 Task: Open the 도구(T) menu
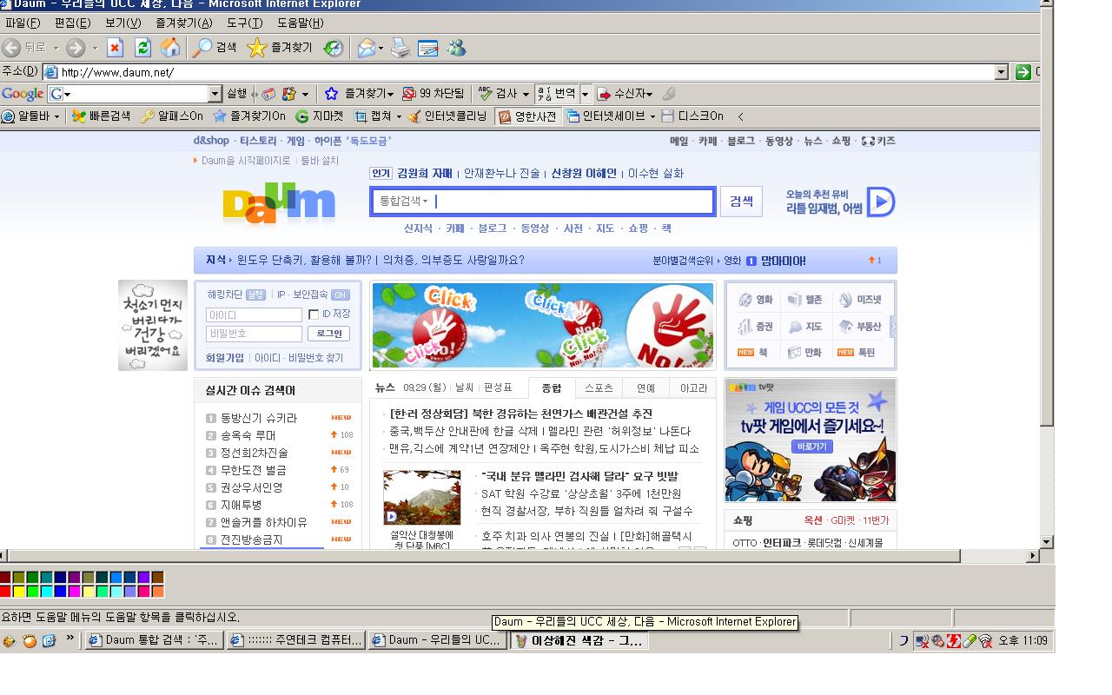point(245,23)
